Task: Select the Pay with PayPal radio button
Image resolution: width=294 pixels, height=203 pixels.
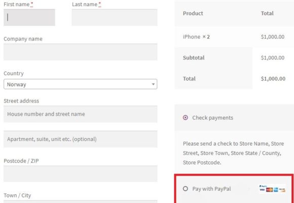Action: click(185, 189)
